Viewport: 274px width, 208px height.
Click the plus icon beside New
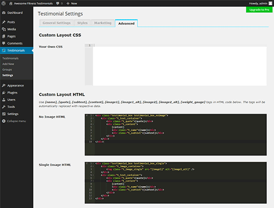[x=68, y=3]
